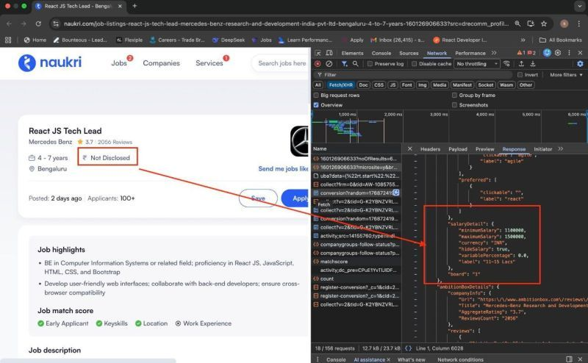The height and width of the screenshot is (363, 588).
Task: Expand more DevTools panels chevron after Performance
Action: [494, 53]
